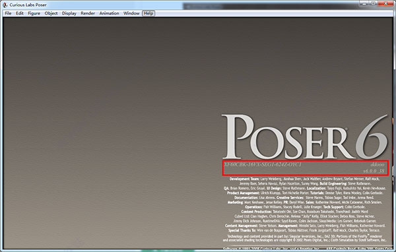Open the Help menu
Screen dimensions: 396x252
click(148, 13)
